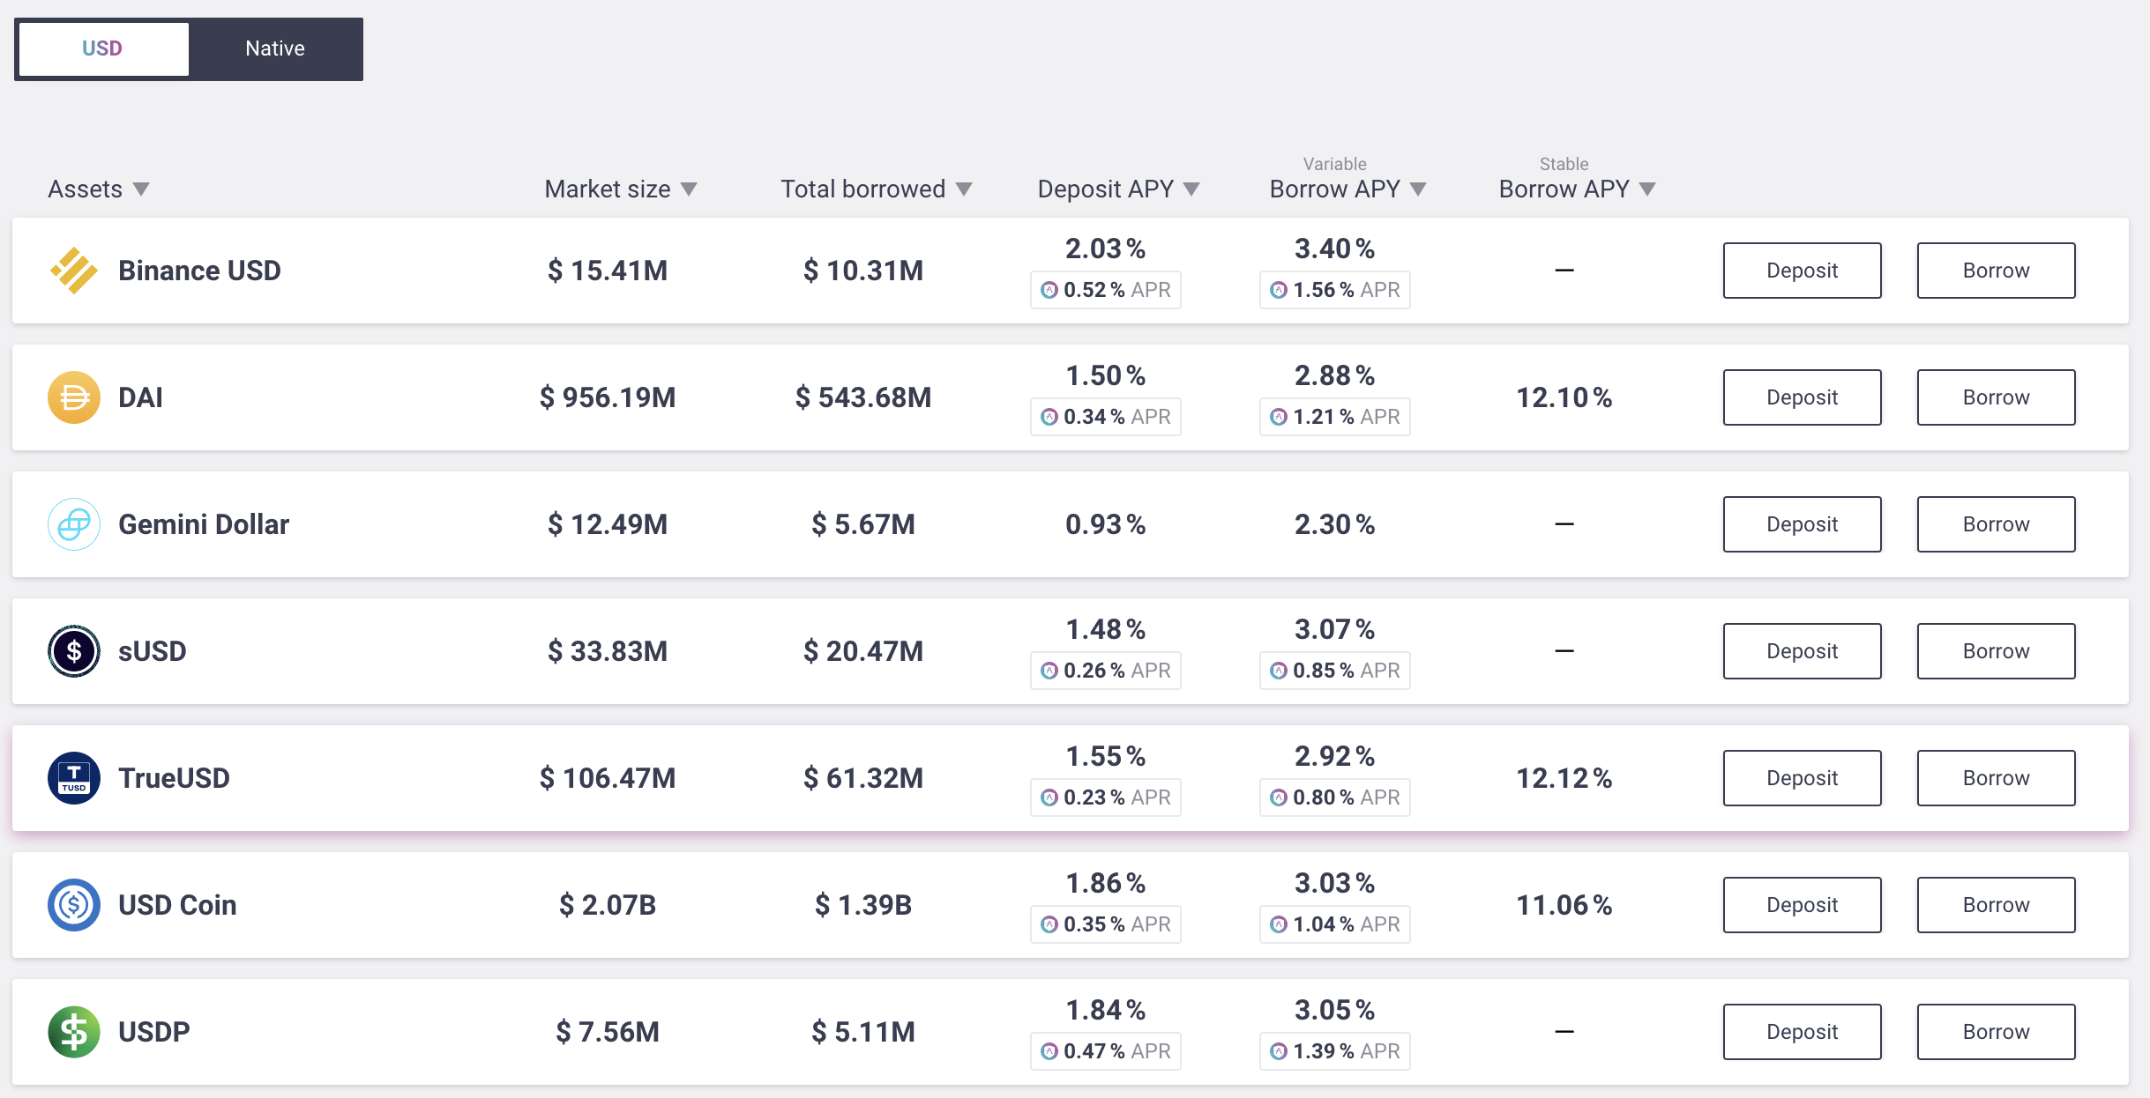Click reward icon beside DAI 1.21% APR
Viewport: 2150px width, 1098px height.
coord(1279,417)
